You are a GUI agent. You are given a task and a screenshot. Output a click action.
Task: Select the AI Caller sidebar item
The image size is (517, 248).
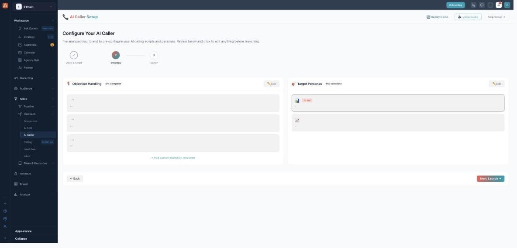click(38, 135)
